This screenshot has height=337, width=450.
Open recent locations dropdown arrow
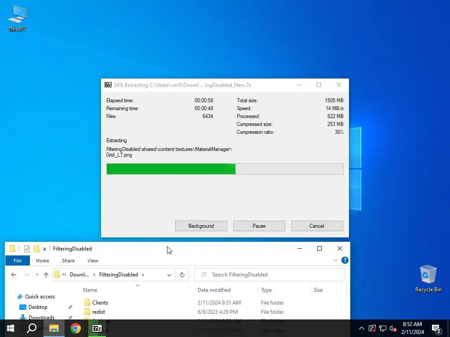pyautogui.click(x=37, y=275)
